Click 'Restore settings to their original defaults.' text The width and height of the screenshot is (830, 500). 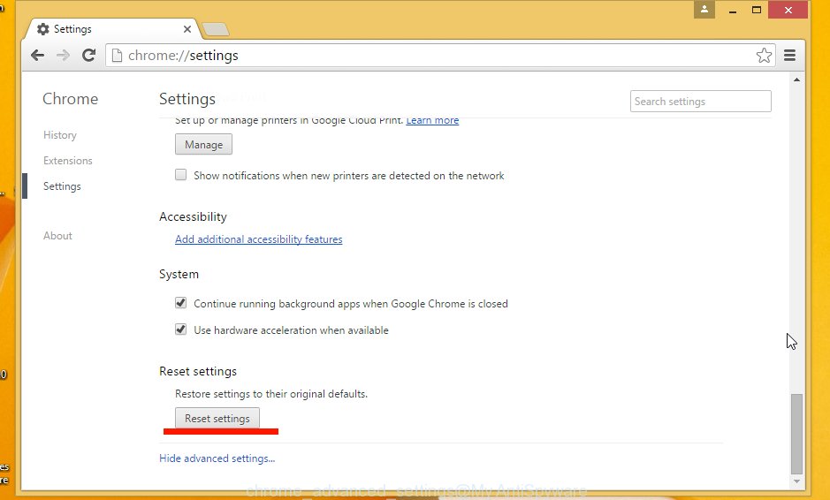(271, 394)
